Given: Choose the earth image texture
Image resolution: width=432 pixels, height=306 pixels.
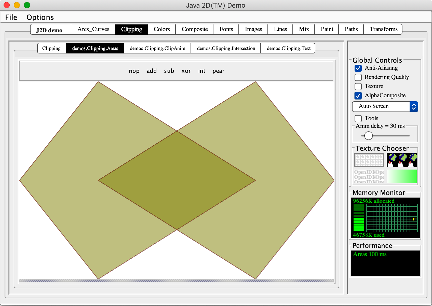Looking at the screenshot, I should pyautogui.click(x=401, y=160).
